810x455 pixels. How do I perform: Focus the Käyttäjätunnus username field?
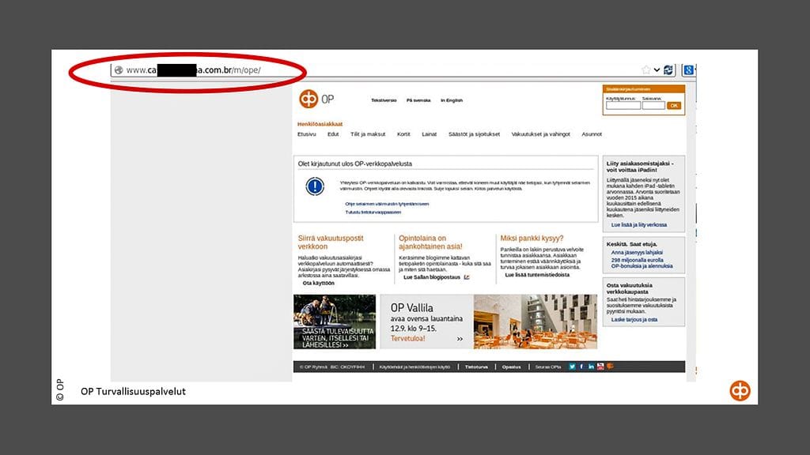point(617,105)
